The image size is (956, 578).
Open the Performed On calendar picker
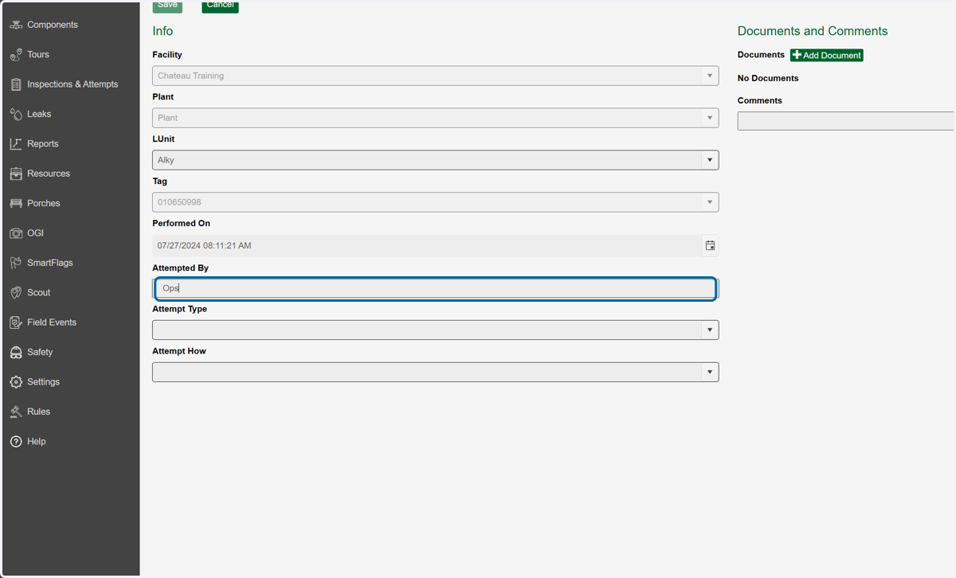(710, 245)
